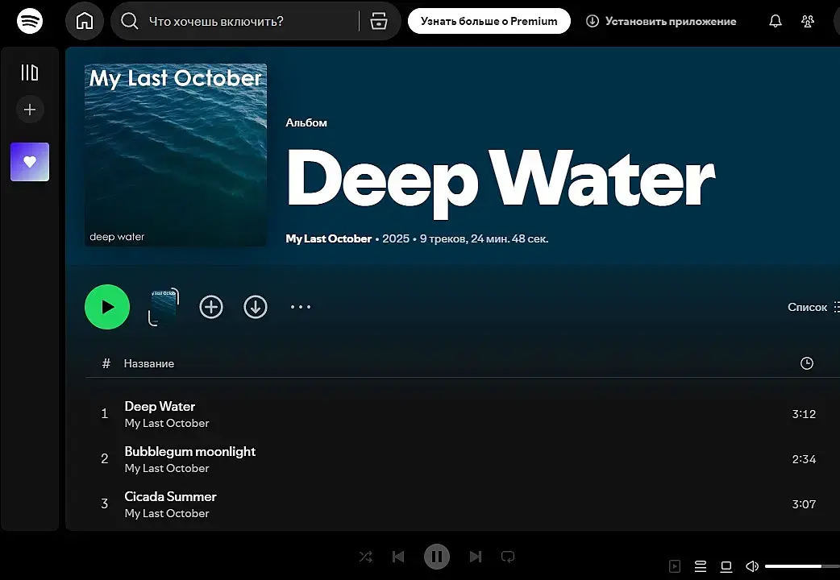This screenshot has width=840, height=580.
Task: Go to Home via house icon
Action: 85,22
